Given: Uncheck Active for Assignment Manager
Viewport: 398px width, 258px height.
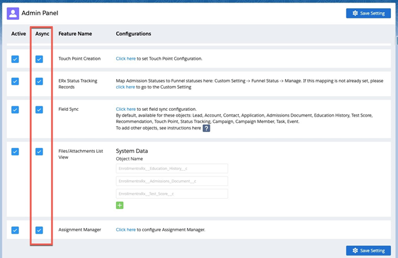Looking at the screenshot, I should click(15, 230).
